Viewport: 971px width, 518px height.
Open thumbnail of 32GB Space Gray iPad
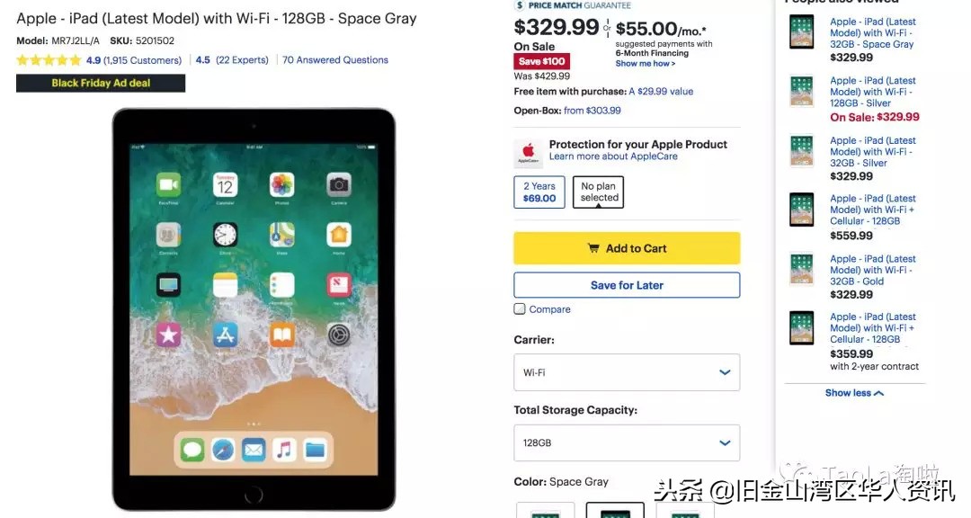click(x=801, y=31)
